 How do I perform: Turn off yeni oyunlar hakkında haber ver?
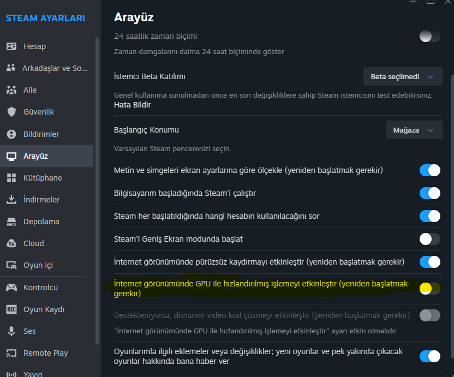(x=429, y=356)
